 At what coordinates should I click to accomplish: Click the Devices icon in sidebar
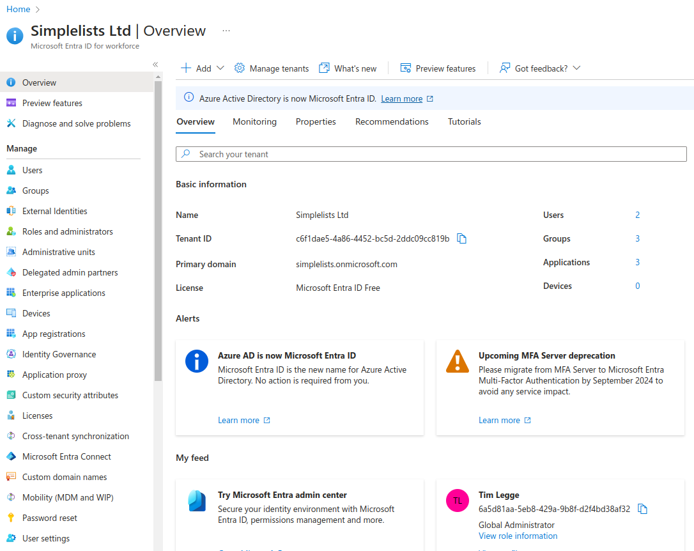11,313
